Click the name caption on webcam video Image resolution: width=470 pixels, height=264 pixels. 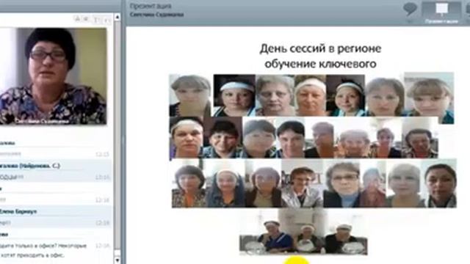(x=43, y=122)
